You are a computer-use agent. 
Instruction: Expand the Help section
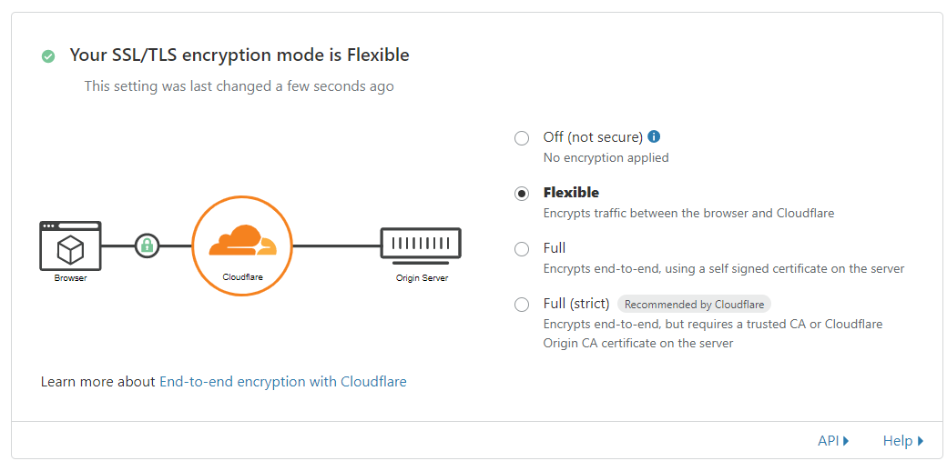pyautogui.click(x=902, y=441)
